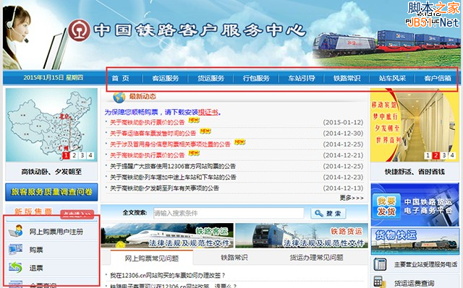Click the 全文搜索 input field

(x=229, y=213)
